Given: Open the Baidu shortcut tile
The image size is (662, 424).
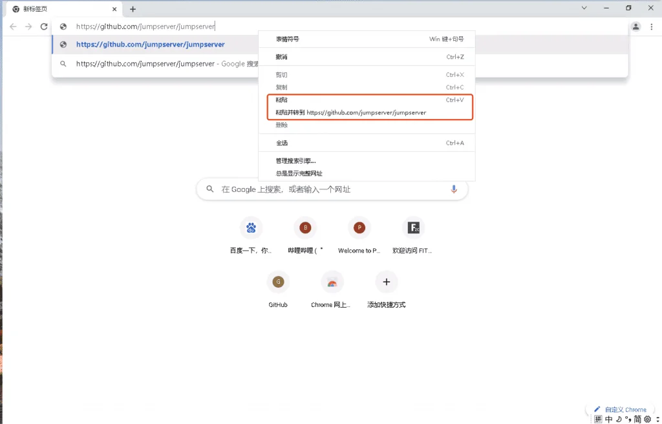Looking at the screenshot, I should (x=251, y=236).
